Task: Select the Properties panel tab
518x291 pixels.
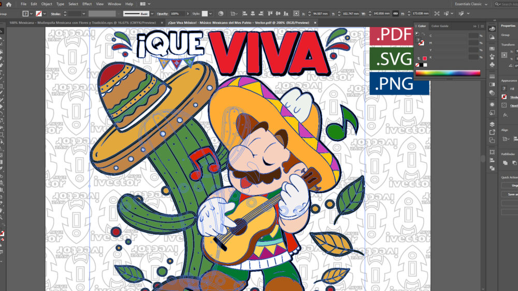Action: [508, 26]
